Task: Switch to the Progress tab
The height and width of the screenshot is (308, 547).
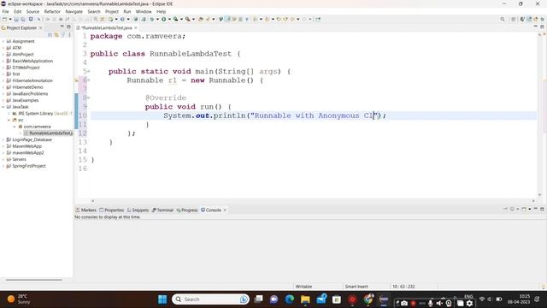Action: 187,210
